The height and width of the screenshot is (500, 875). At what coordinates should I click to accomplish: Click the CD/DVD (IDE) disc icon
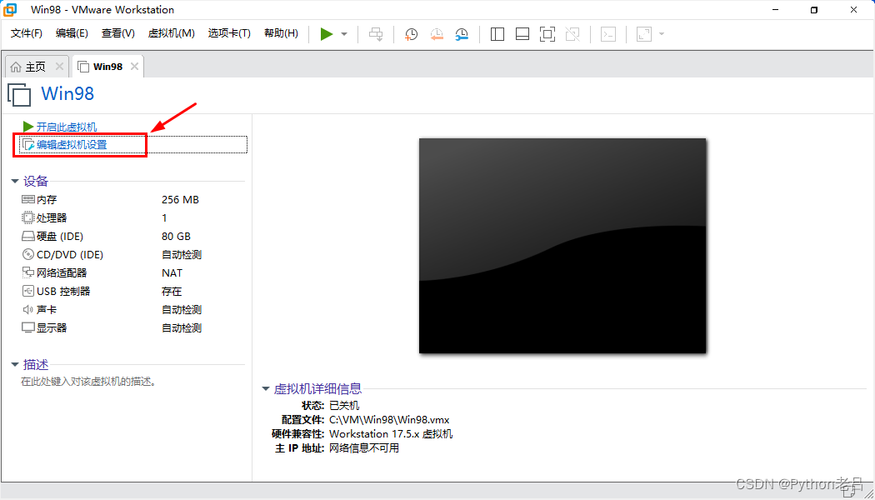coord(27,254)
